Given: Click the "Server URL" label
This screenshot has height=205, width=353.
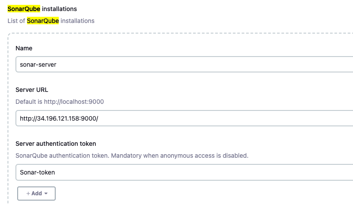Looking at the screenshot, I should pos(32,90).
